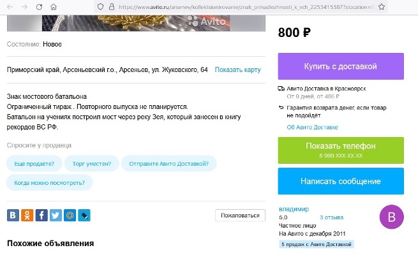Share the listing on VKontakte
The height and width of the screenshot is (255, 418).
tap(12, 215)
